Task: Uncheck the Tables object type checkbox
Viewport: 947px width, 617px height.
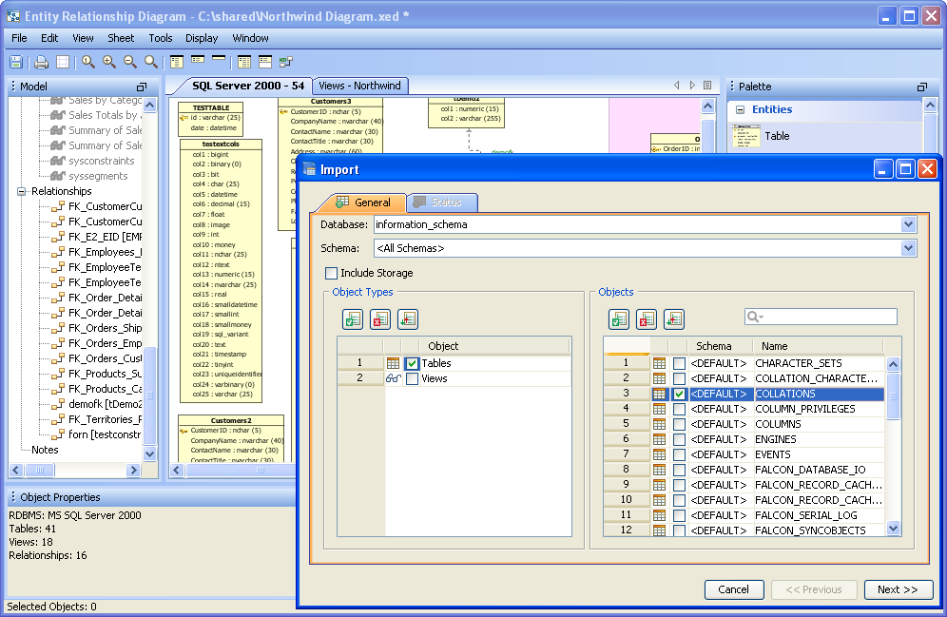Action: 412,363
